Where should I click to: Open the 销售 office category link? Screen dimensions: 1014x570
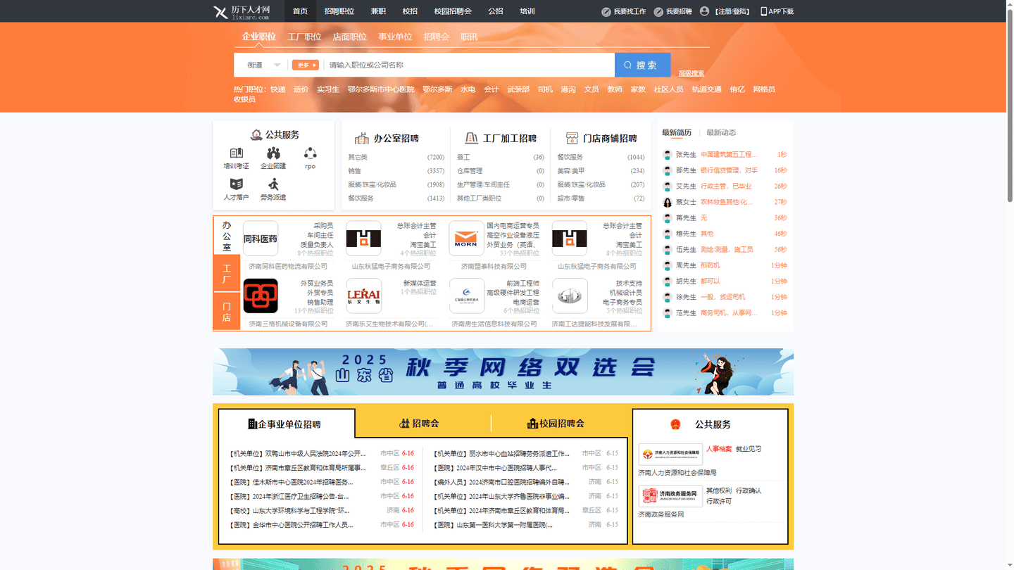point(354,171)
